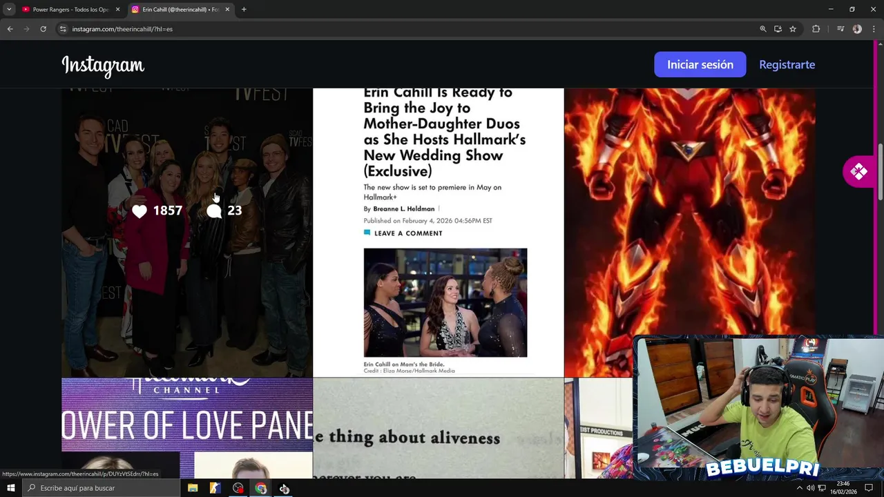Click the address bar URL field
The height and width of the screenshot is (497, 884).
tap(407, 29)
